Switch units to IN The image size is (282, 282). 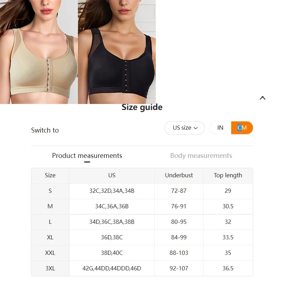(x=220, y=128)
